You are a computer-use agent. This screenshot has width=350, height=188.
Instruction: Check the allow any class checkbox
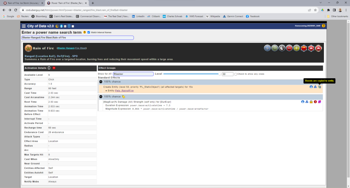(x=236, y=74)
